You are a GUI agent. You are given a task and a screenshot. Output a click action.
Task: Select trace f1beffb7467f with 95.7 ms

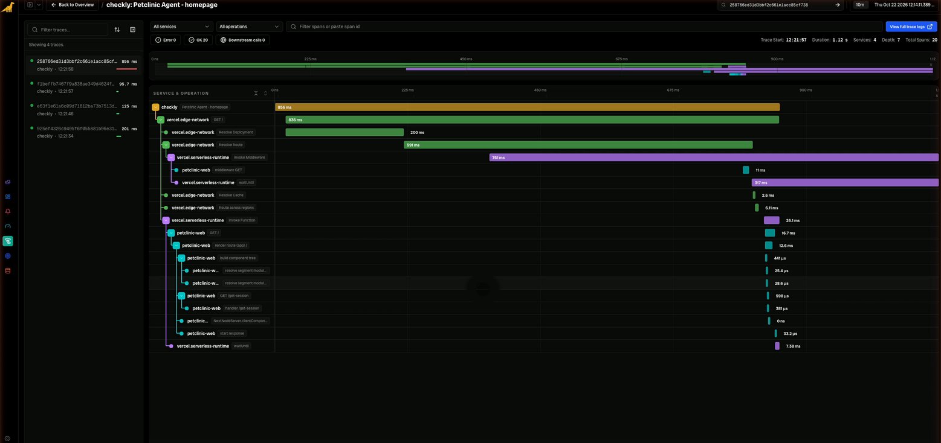(84, 88)
